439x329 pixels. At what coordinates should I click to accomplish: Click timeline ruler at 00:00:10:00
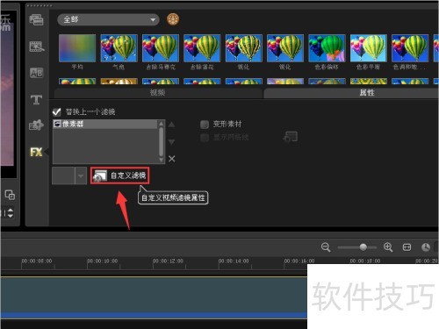(x=103, y=261)
